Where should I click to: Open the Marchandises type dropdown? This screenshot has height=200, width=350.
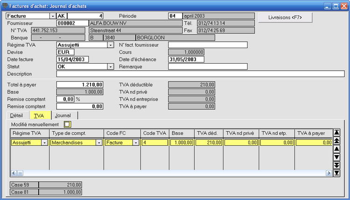coord(99,143)
